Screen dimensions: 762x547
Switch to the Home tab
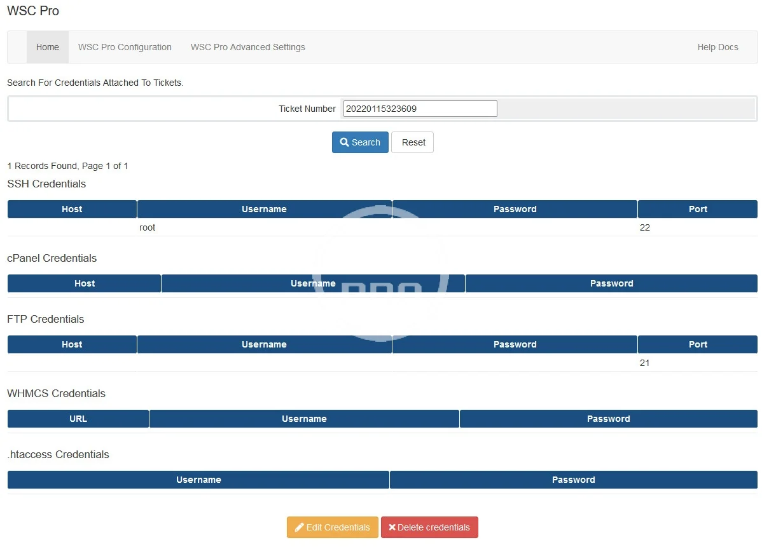(48, 47)
